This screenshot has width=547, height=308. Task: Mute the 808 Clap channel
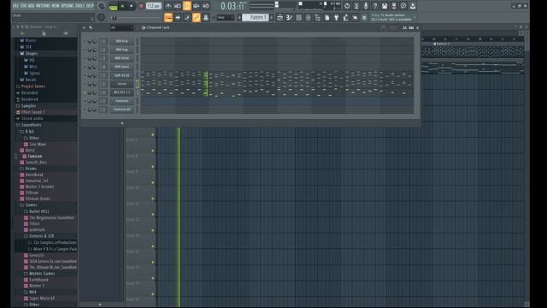(85, 50)
